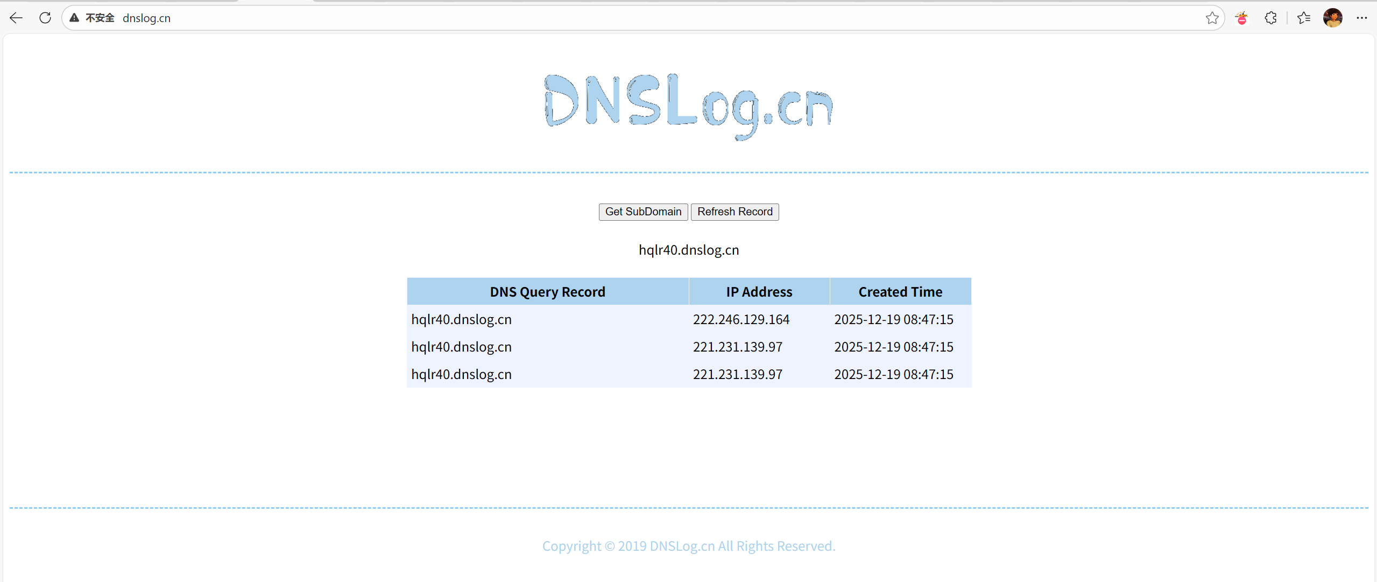Open the favorites list icon
Viewport: 1377px width, 582px height.
coord(1303,18)
